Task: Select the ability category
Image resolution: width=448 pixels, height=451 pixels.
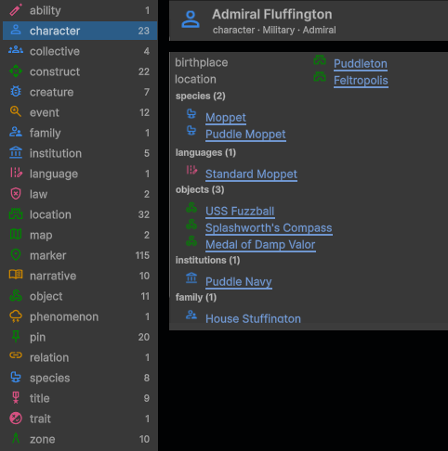Action: [x=80, y=10]
